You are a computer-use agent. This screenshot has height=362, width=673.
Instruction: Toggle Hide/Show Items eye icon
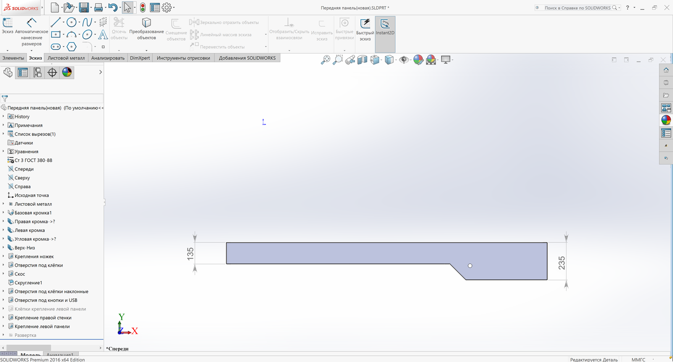point(404,60)
